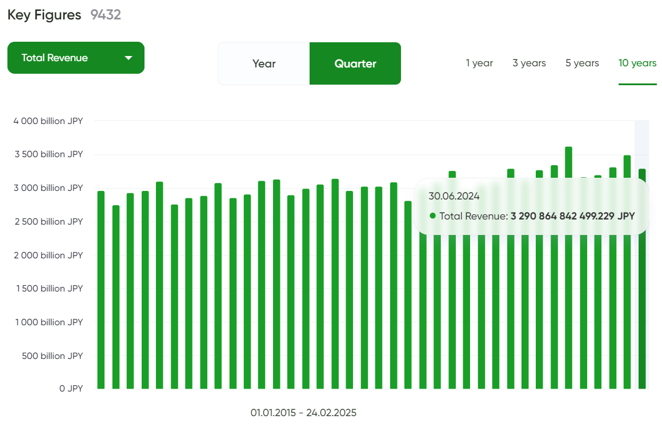The image size is (662, 427).
Task: Click the 2 000 billion JPY axis label
Action: click(49, 256)
